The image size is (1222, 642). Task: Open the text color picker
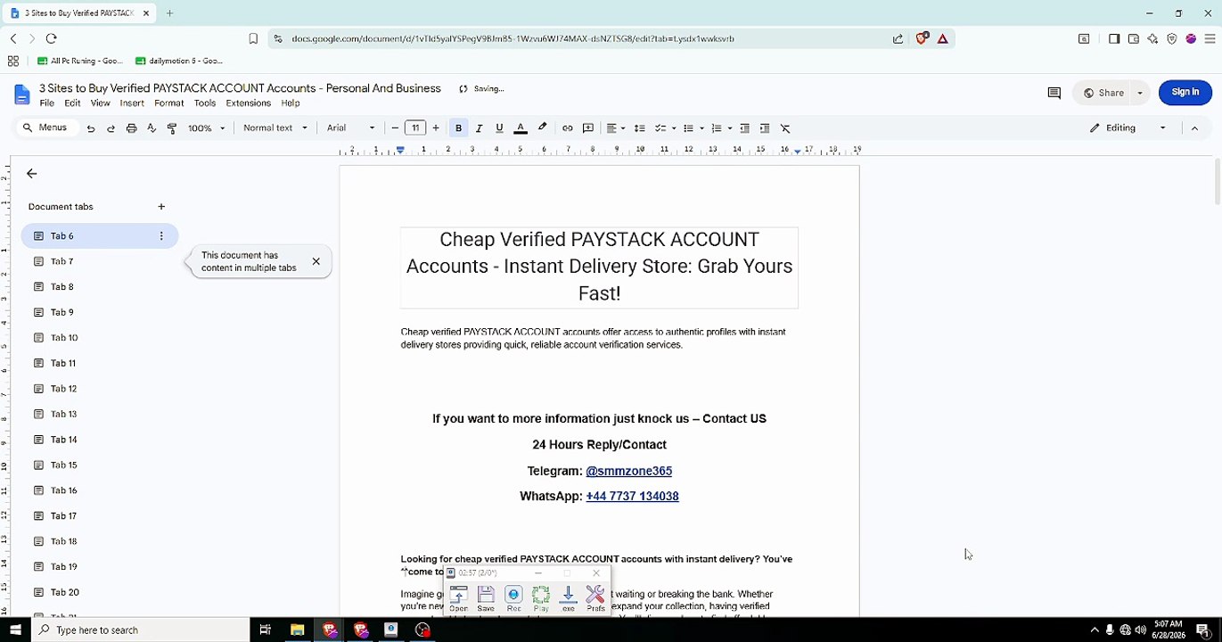pos(521,128)
